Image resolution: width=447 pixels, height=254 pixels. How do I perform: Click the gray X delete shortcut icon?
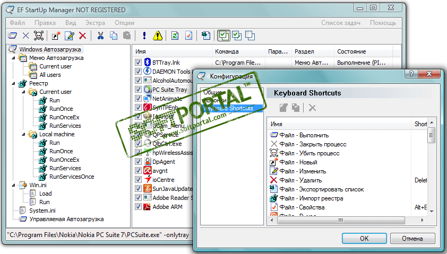(x=312, y=108)
